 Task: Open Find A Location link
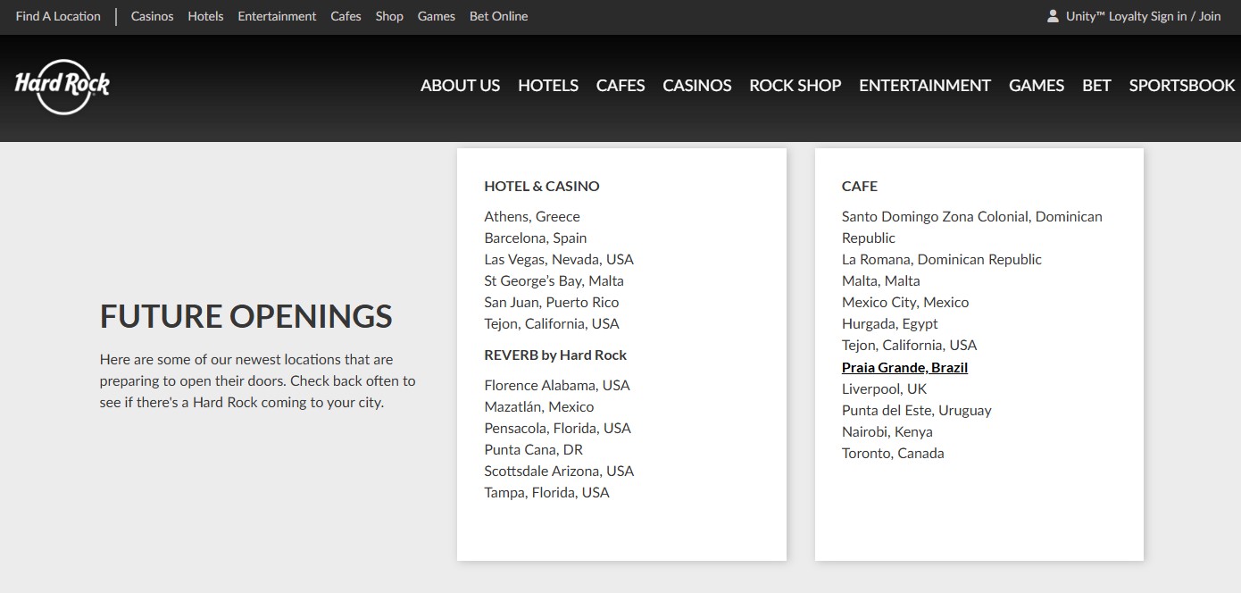pos(58,16)
